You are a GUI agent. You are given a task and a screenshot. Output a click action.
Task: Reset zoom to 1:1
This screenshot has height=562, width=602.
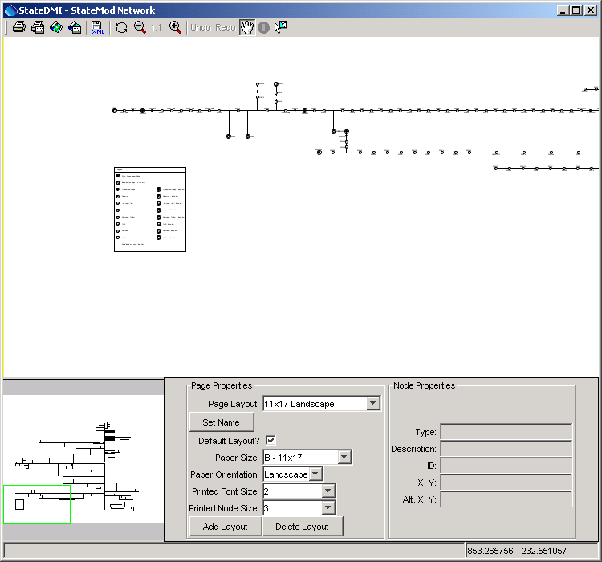[x=156, y=27]
